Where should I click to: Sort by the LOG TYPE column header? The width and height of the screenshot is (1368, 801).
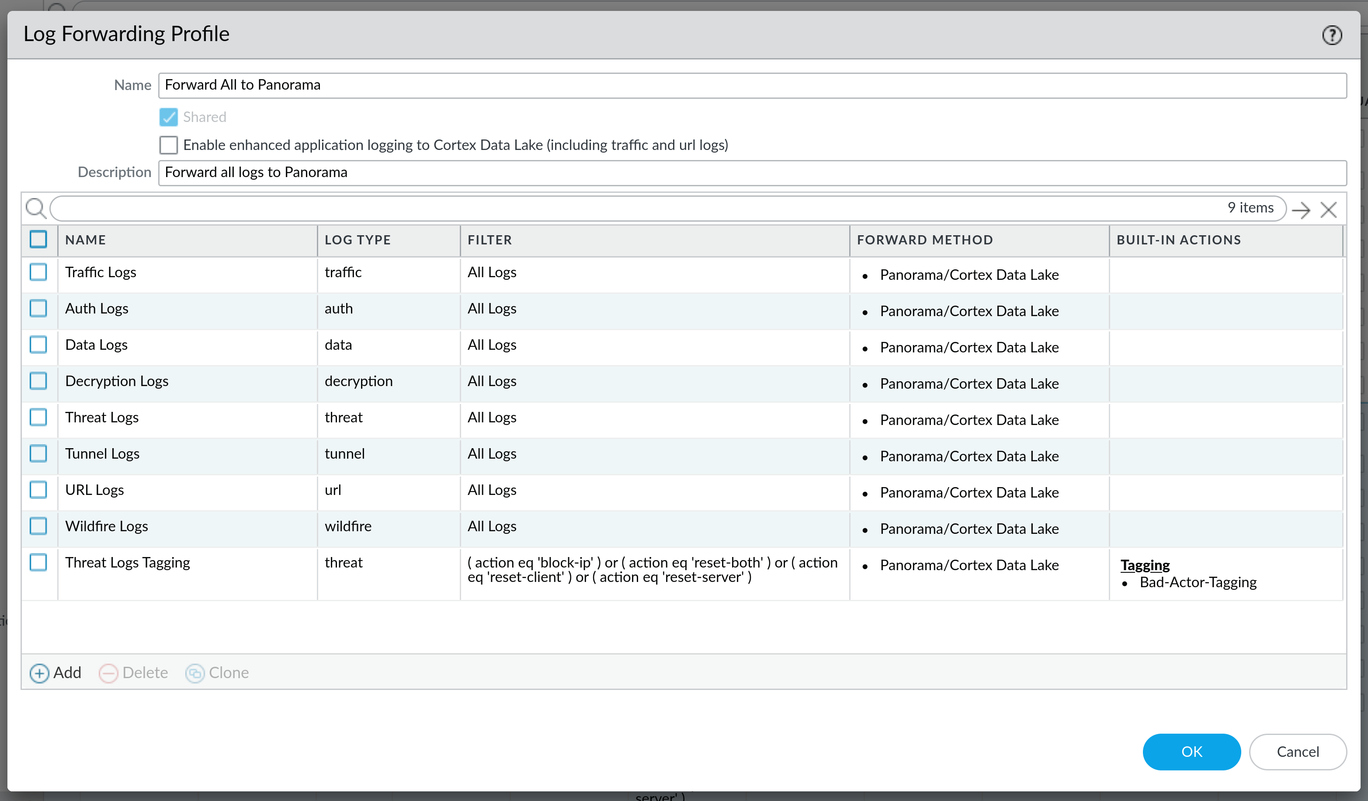click(x=357, y=240)
